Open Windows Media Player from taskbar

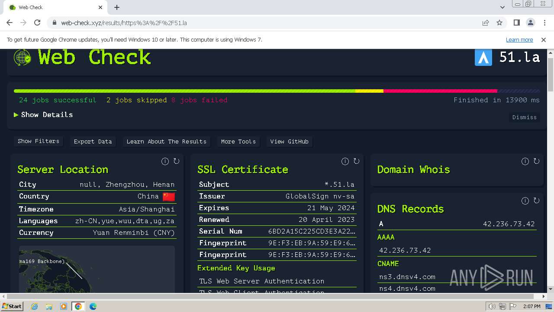[64, 306]
